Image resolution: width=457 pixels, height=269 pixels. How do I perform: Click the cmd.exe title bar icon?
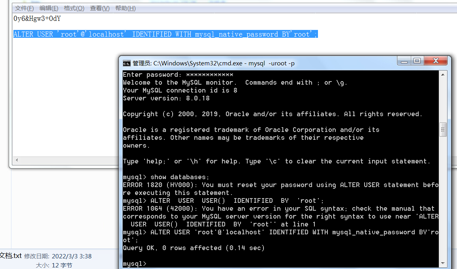click(x=126, y=63)
